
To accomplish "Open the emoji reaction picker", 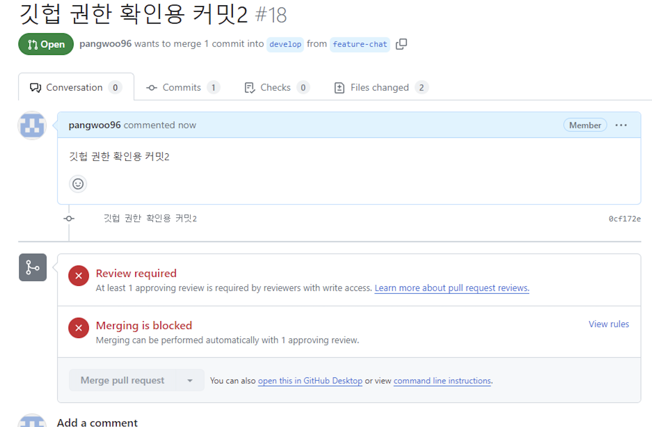I will (78, 184).
